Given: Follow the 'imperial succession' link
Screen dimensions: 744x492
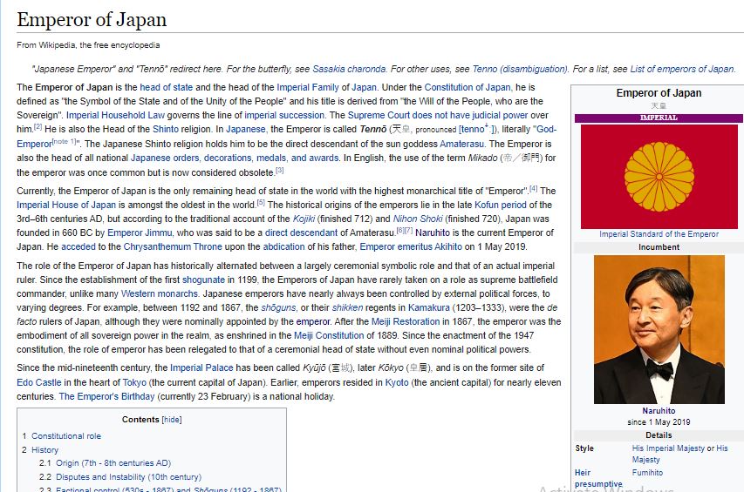Looking at the screenshot, I should click(284, 116).
